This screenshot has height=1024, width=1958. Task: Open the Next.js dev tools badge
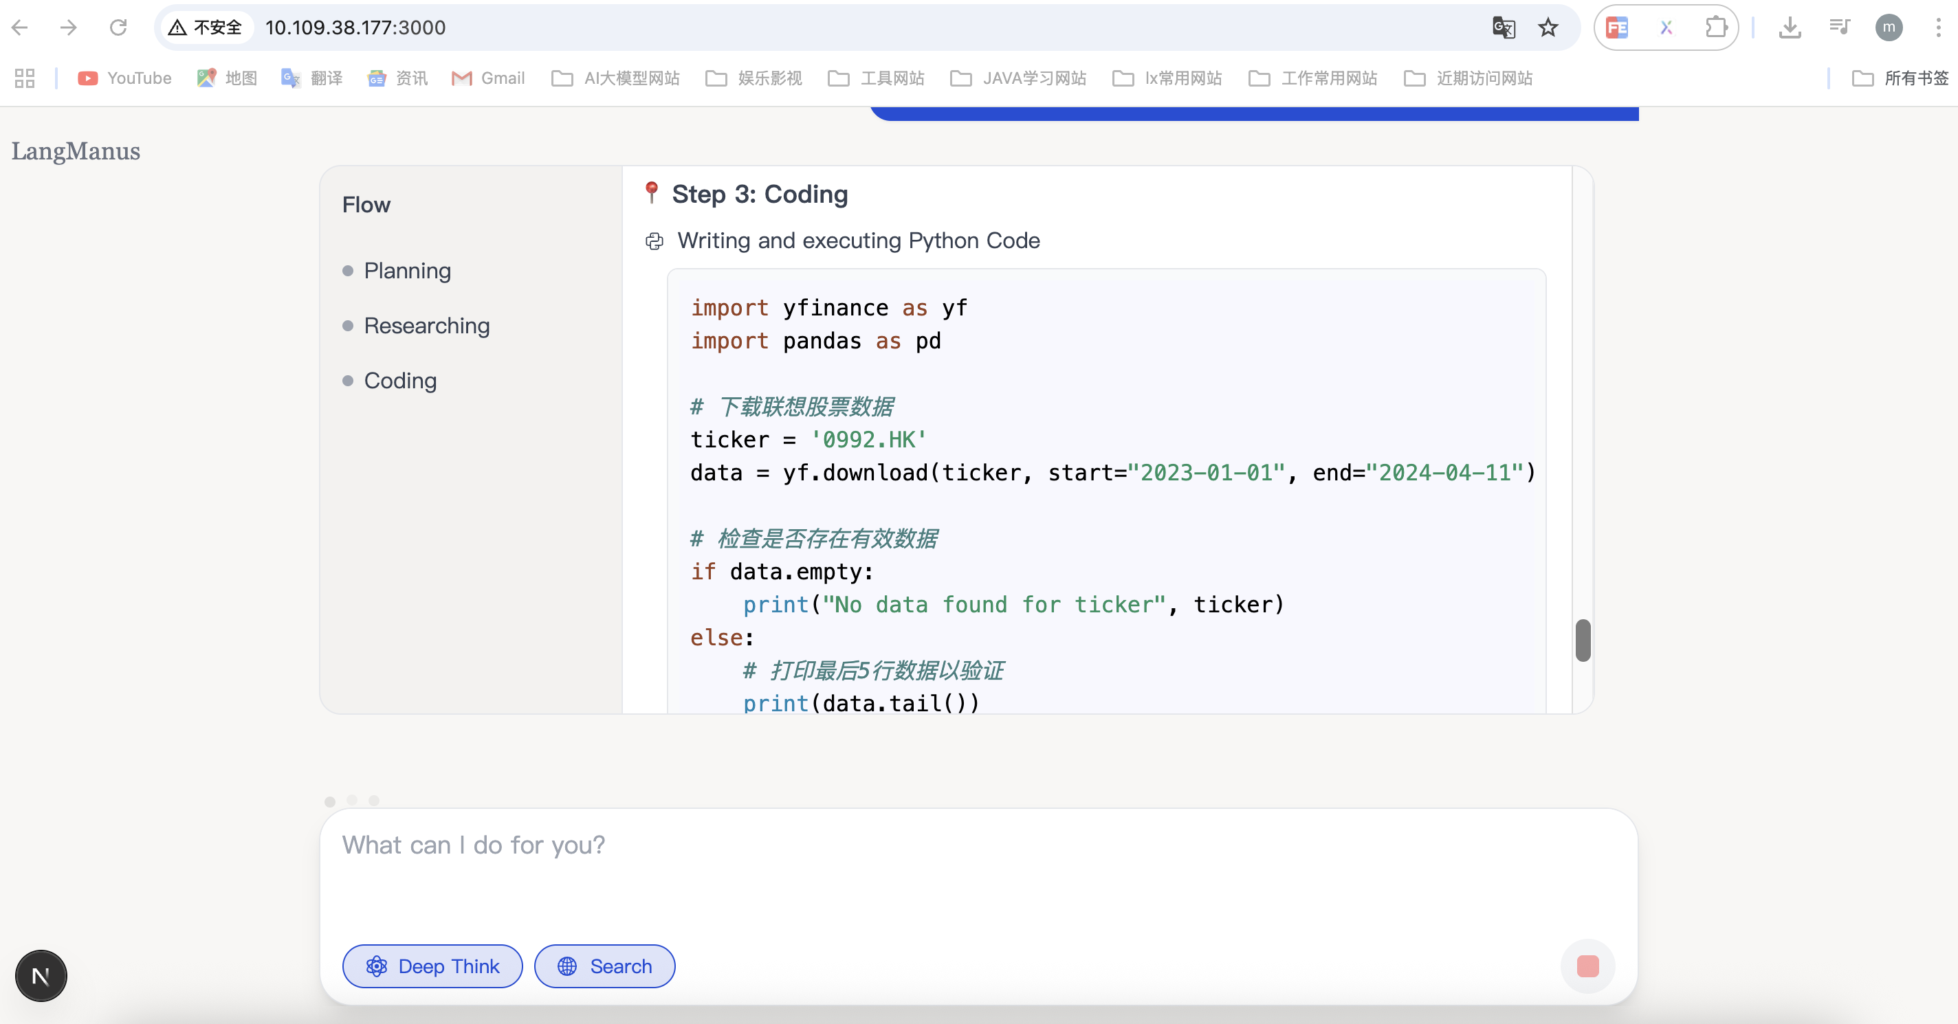pos(41,975)
